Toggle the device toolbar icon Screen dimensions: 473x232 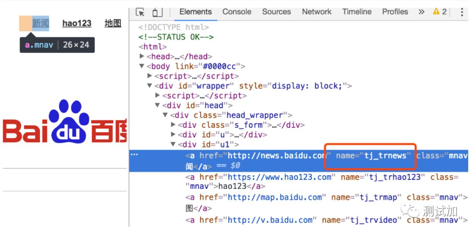[157, 12]
